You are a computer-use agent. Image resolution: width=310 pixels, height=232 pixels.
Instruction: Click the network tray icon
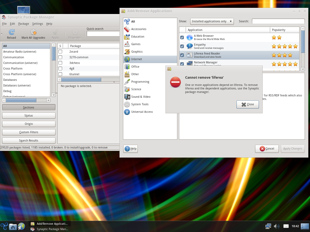point(268,226)
